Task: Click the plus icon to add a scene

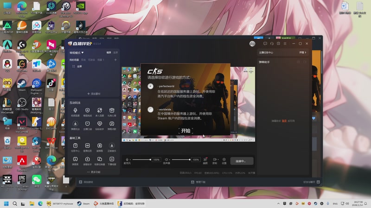Action: [x=115, y=60]
